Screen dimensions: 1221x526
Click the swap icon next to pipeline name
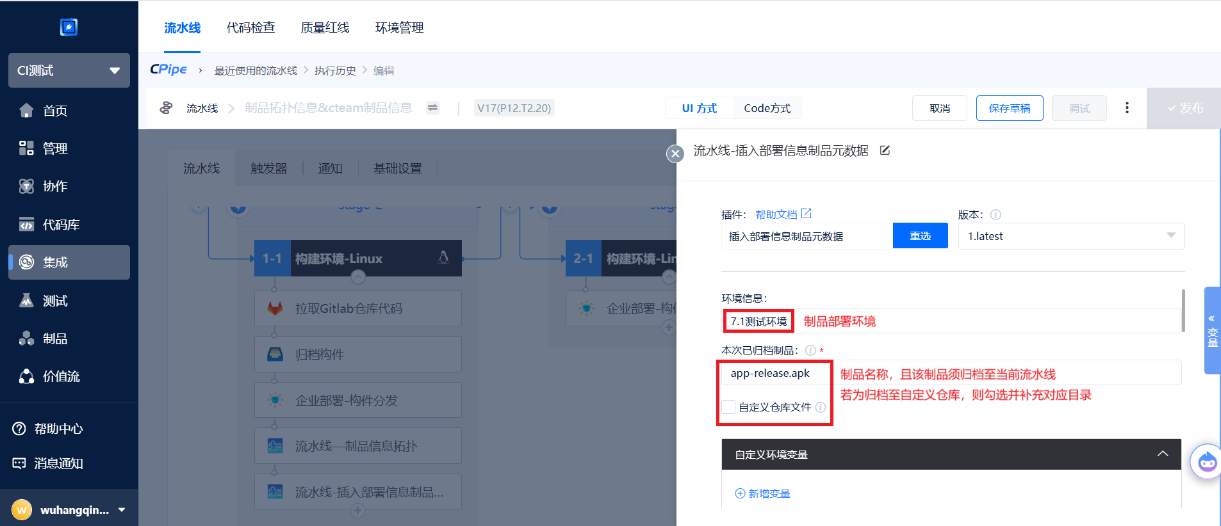pos(433,108)
